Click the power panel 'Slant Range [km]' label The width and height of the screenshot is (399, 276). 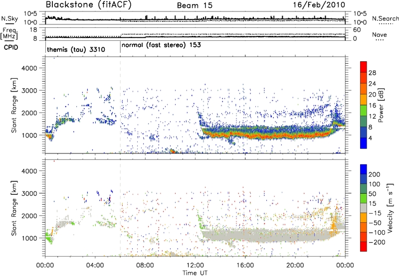point(14,105)
